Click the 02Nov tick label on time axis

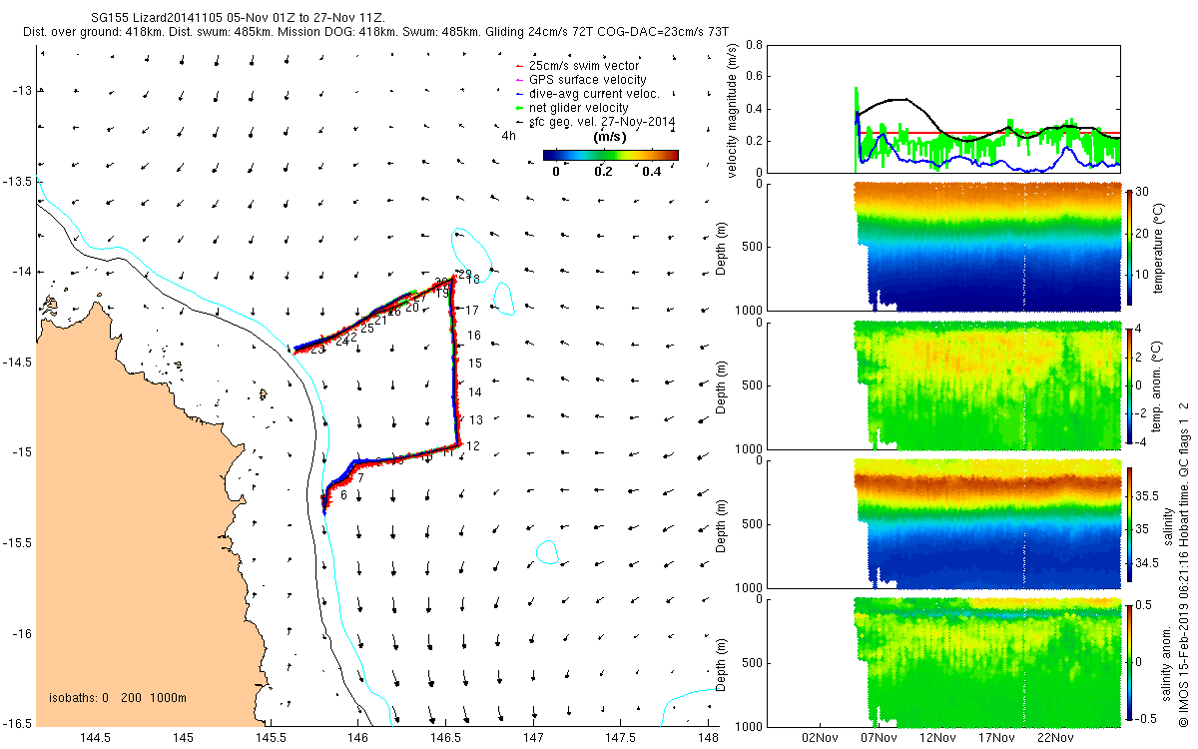(820, 739)
